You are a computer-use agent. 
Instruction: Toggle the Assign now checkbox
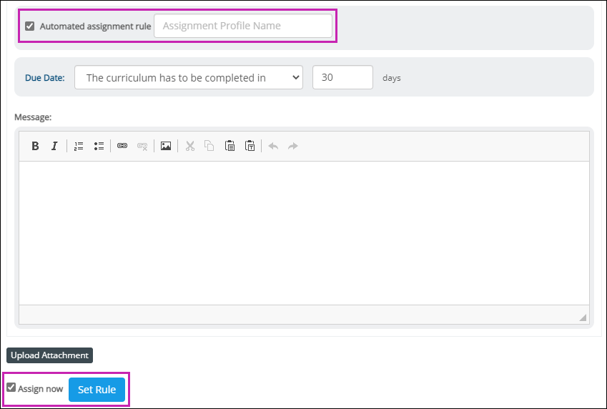tap(11, 388)
